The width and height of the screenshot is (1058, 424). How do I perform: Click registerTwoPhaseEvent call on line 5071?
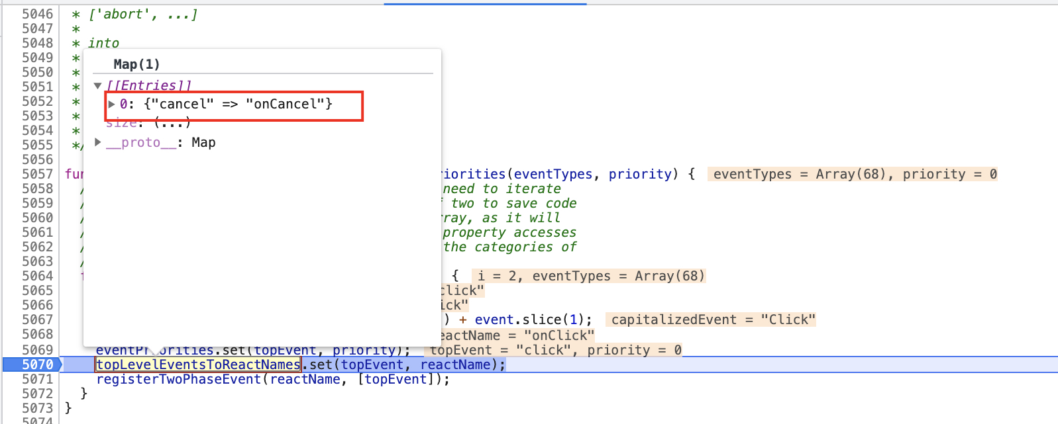pyautogui.click(x=179, y=379)
